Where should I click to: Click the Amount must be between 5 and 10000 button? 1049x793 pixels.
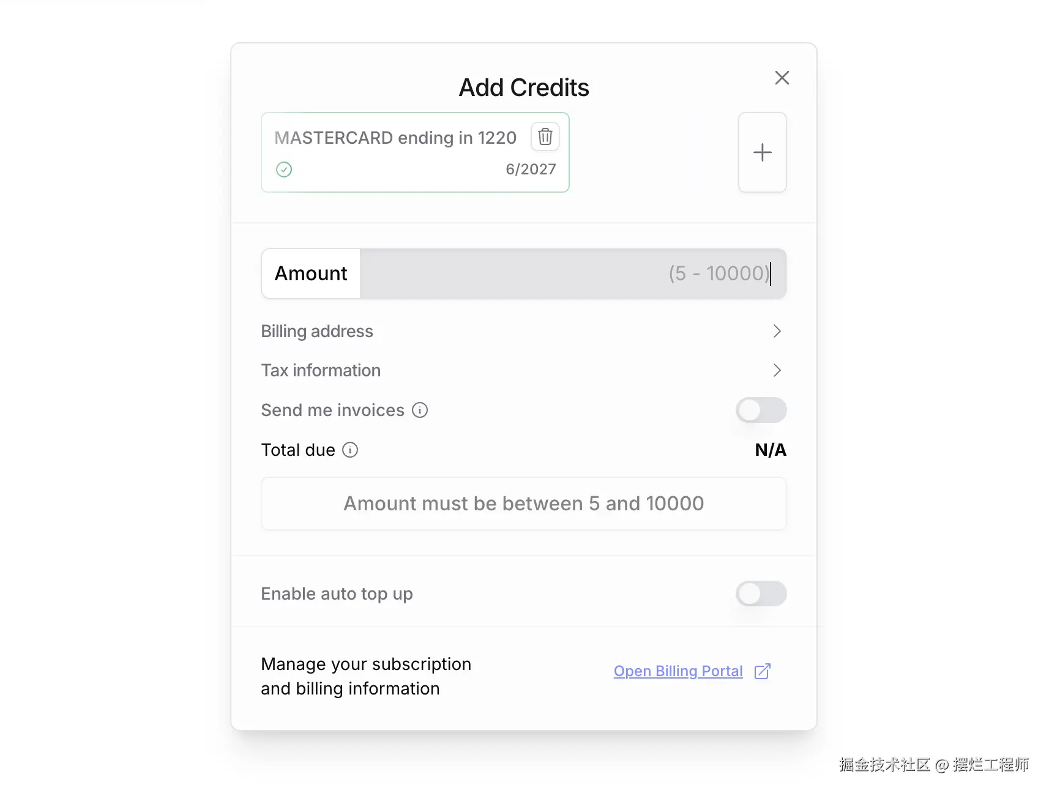[523, 504]
